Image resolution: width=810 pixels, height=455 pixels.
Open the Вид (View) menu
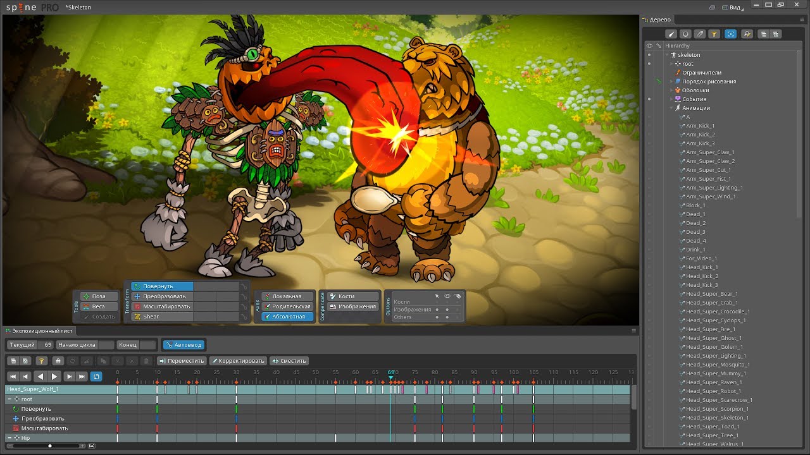[735, 7]
